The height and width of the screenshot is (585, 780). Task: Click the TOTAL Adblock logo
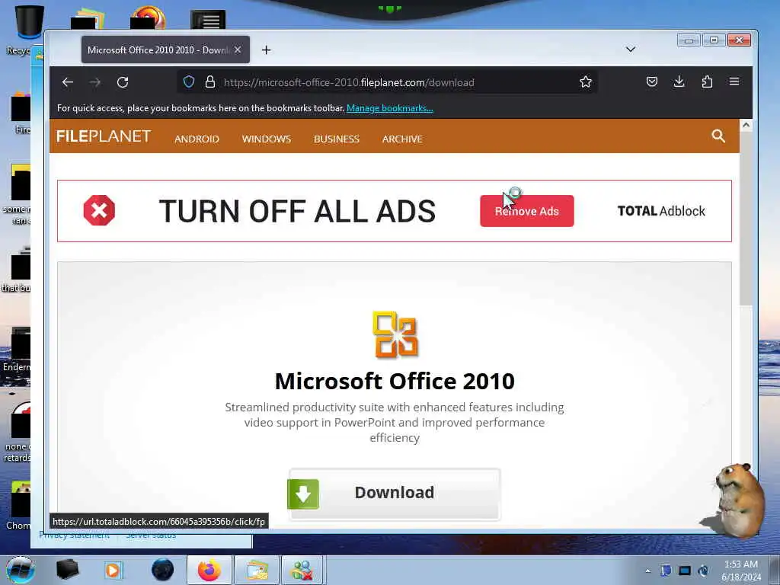tap(661, 211)
